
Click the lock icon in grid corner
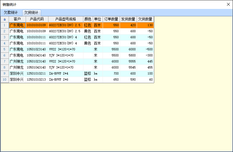tap(5, 19)
